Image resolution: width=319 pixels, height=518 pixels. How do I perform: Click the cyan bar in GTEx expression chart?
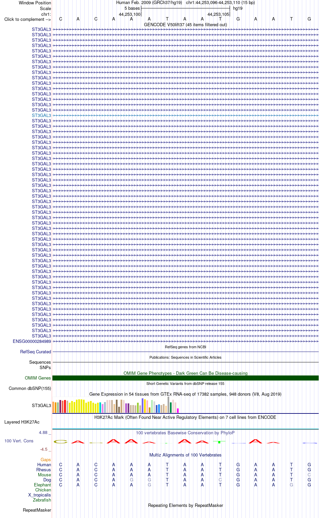click(x=100, y=407)
